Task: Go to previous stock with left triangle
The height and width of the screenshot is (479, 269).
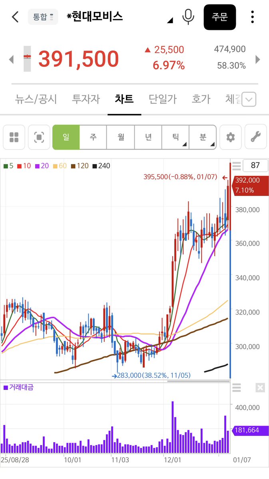Action: (x=11, y=59)
